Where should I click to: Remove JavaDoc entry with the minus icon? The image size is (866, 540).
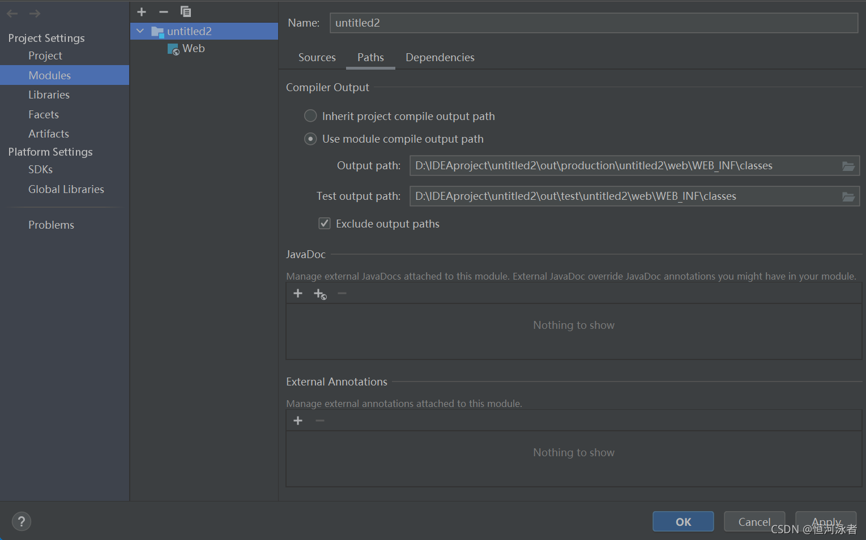pyautogui.click(x=342, y=293)
